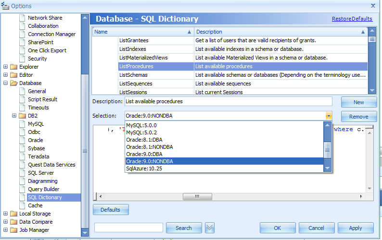Screen dimensions: 382x240
Task: Click the Editor folder icon
Action: tap(13, 75)
